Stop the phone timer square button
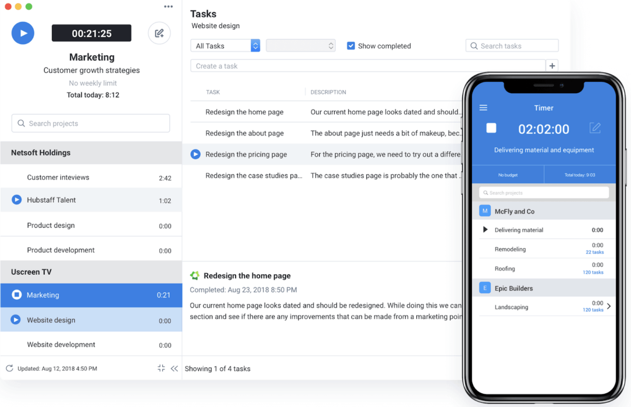This screenshot has height=407, width=631. pos(491,128)
